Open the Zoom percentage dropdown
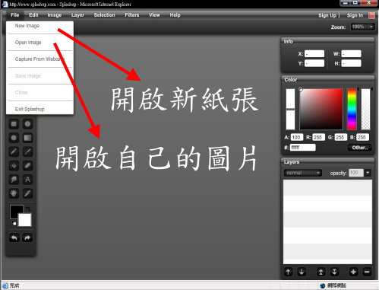 pyautogui.click(x=362, y=27)
